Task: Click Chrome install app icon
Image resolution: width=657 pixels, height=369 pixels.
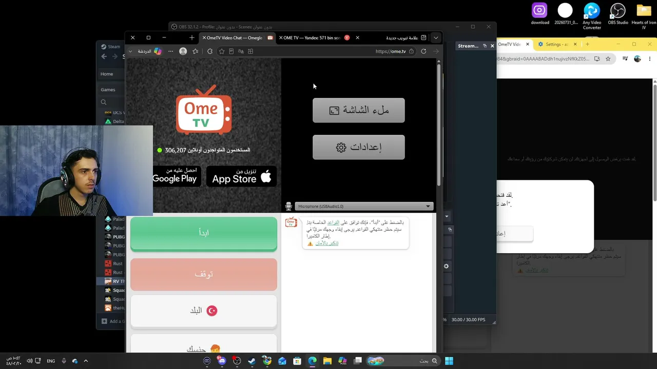Action: point(597,59)
